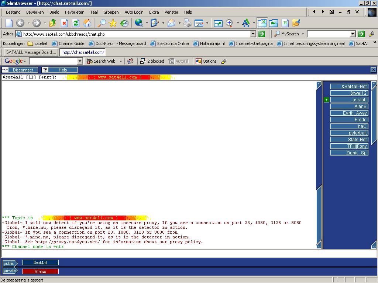Go forward with the Forward arrow
The image size is (378, 283).
37,23
